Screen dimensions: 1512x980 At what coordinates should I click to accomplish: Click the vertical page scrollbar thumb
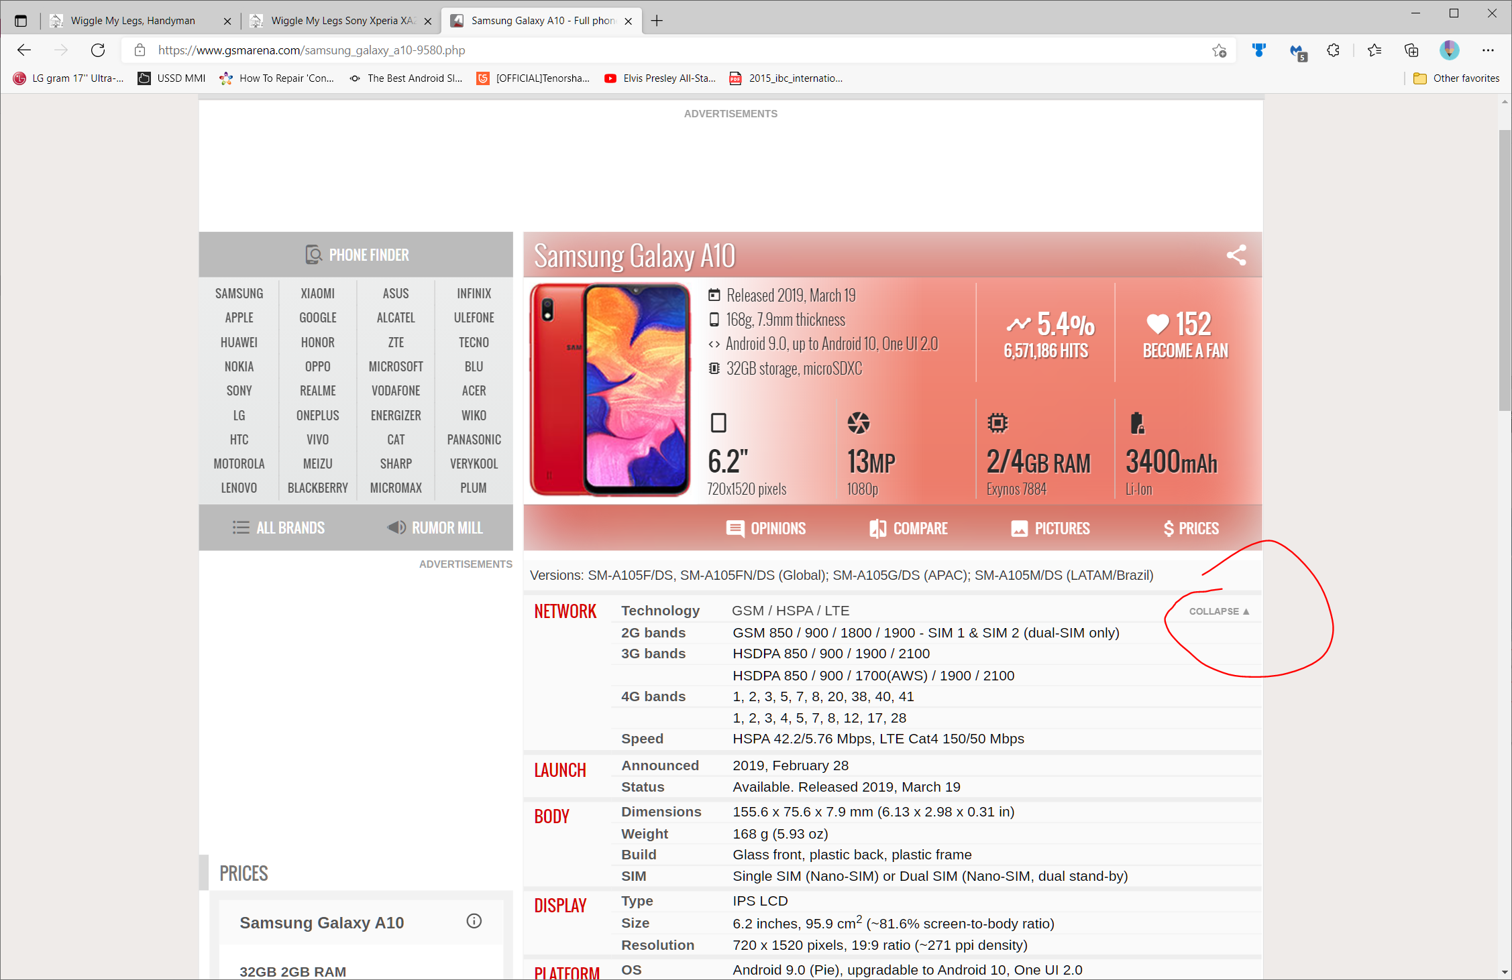click(1505, 271)
